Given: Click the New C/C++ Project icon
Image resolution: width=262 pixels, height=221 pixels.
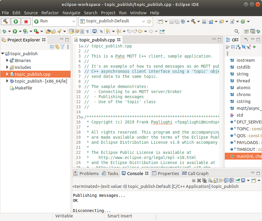Looking at the screenshot, I should coord(211,21).
